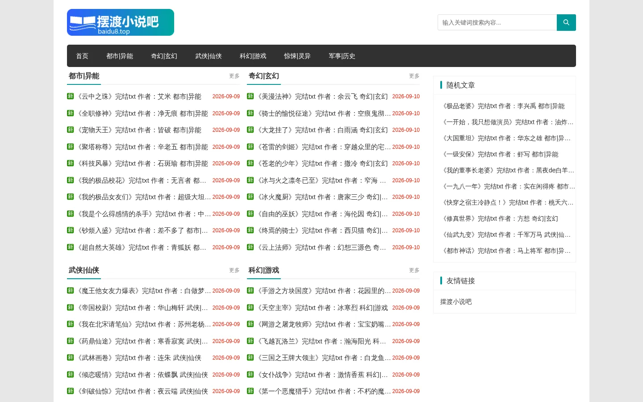Click the 新 badge beside 《女仆战争》
The image size is (643, 402).
[x=251, y=375]
